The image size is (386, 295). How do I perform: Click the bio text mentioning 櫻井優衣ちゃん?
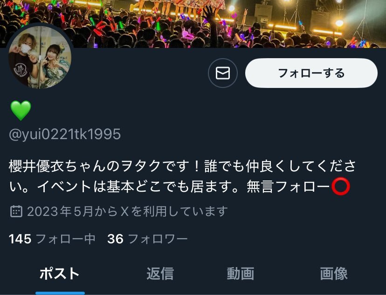tap(182, 176)
